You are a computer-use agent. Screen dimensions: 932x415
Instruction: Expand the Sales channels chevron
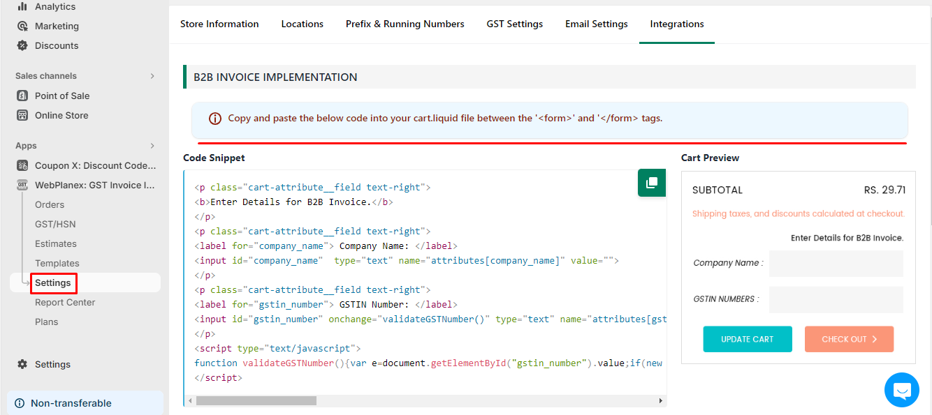[152, 76]
